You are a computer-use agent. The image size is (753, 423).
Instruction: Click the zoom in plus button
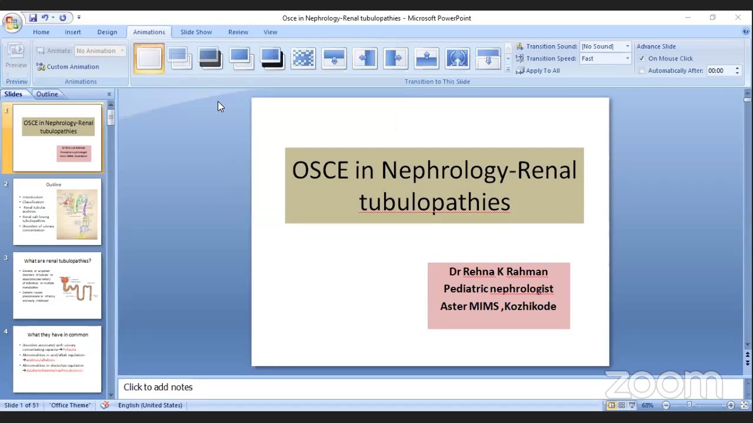[731, 405]
